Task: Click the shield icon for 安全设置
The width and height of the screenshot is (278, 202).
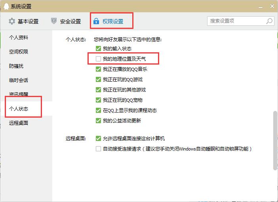Action: [x=54, y=21]
